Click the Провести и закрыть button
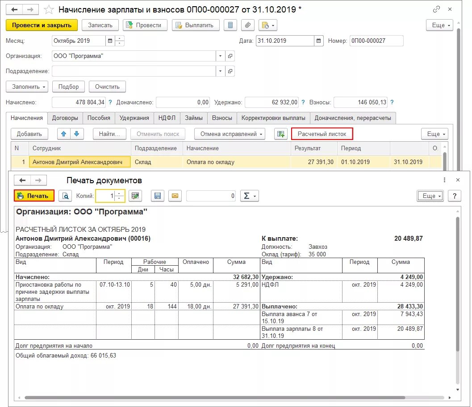This screenshot has width=472, height=407. click(42, 25)
